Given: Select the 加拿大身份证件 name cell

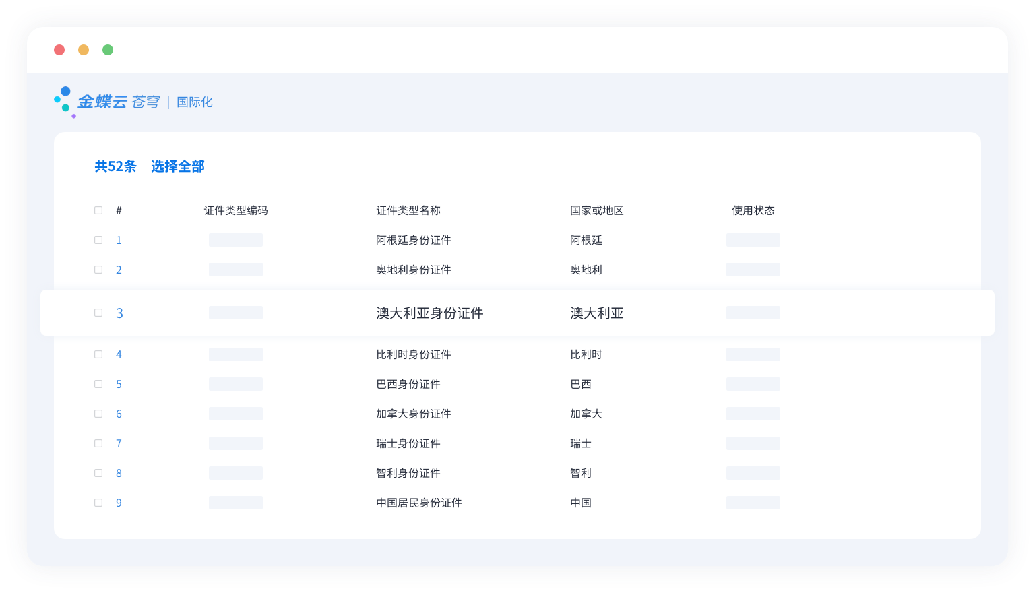Looking at the screenshot, I should [x=414, y=414].
